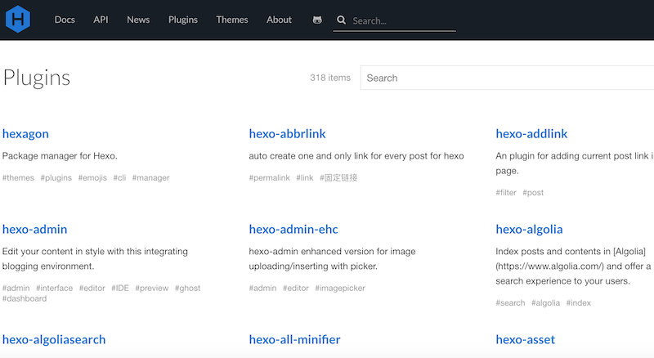Filter by the #manager tag
The image size is (654, 358).
(150, 177)
